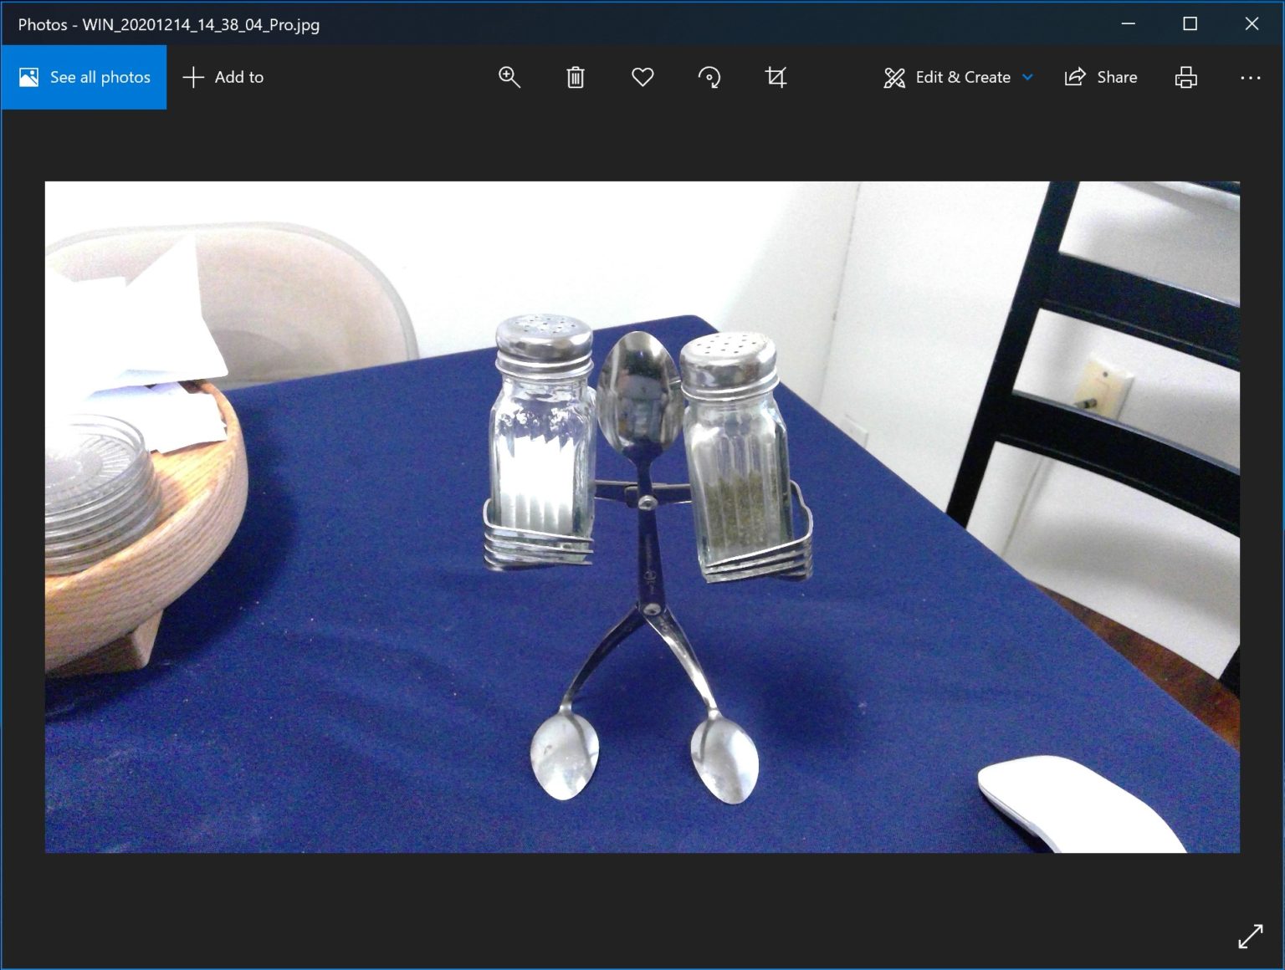The width and height of the screenshot is (1285, 970).
Task: Expand the Edit & Create chevron arrow
Action: [1028, 77]
